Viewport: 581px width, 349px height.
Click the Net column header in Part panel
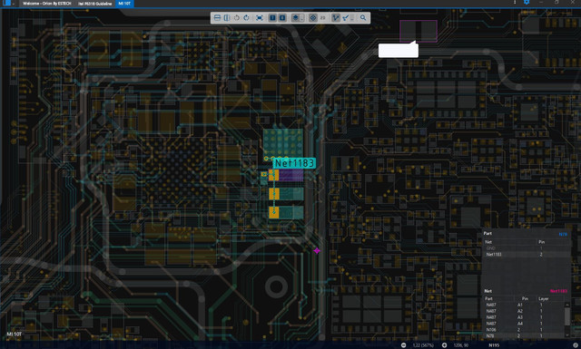click(x=488, y=242)
